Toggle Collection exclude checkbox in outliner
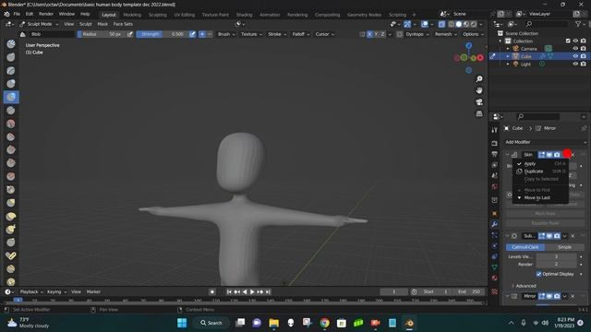The height and width of the screenshot is (332, 591). 568,41
